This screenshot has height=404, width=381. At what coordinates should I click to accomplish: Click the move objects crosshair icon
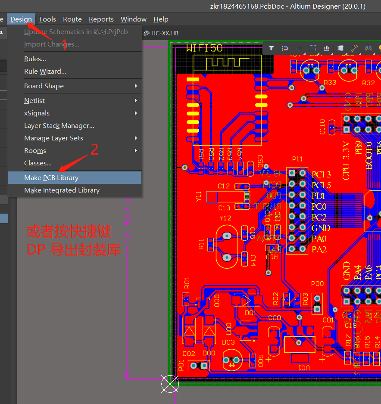(299, 48)
